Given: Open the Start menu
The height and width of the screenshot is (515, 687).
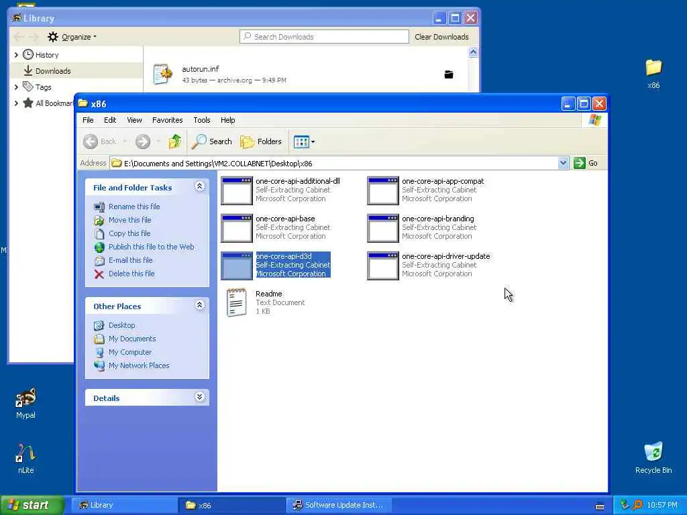Looking at the screenshot, I should [32, 505].
